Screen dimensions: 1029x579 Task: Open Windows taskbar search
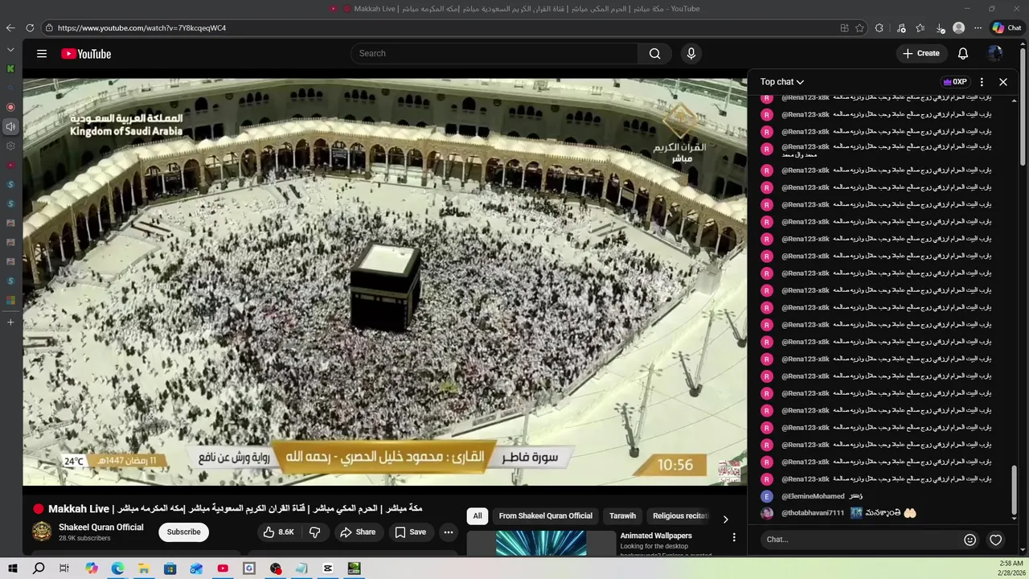pos(39,569)
